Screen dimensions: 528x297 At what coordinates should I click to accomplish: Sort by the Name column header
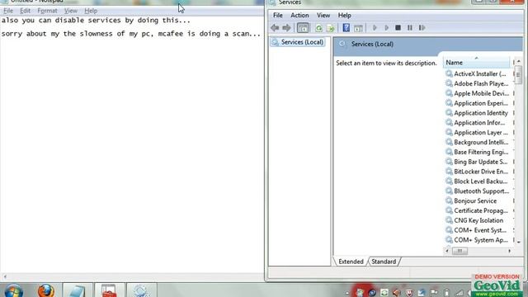(476, 63)
